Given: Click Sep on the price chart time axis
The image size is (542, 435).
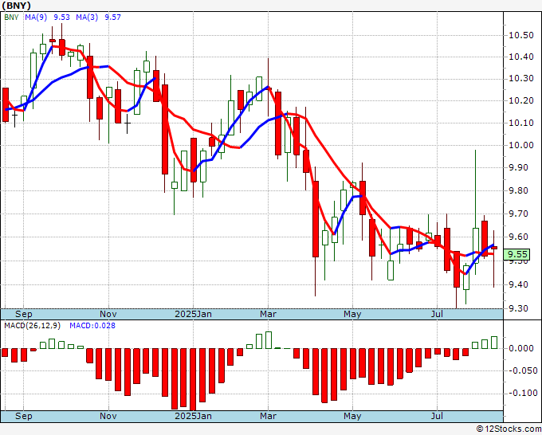Looking at the screenshot, I should (23, 314).
